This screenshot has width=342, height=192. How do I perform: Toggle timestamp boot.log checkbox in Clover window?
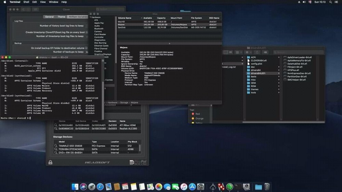point(87,32)
